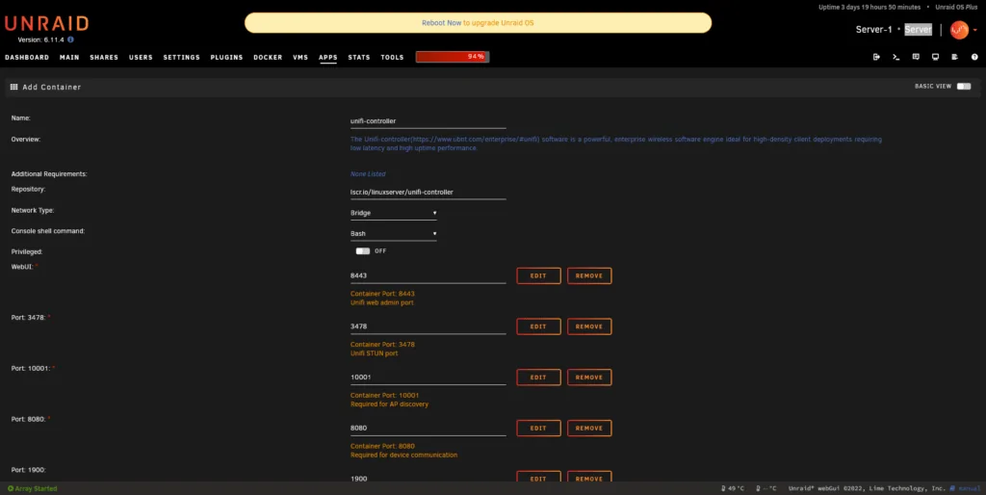Click the 94% usage bar
The width and height of the screenshot is (986, 495).
point(453,57)
